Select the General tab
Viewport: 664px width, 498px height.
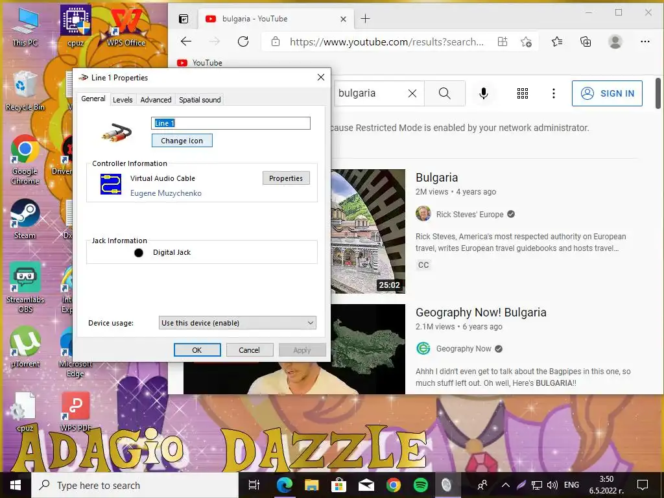93,99
